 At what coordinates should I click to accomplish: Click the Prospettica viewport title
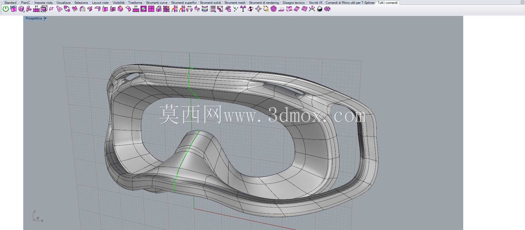pyautogui.click(x=34, y=18)
